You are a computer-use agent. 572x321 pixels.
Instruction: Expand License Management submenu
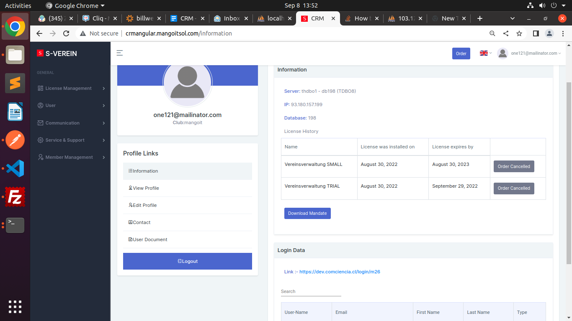point(104,88)
